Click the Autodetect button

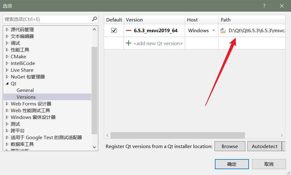[x=265, y=146]
